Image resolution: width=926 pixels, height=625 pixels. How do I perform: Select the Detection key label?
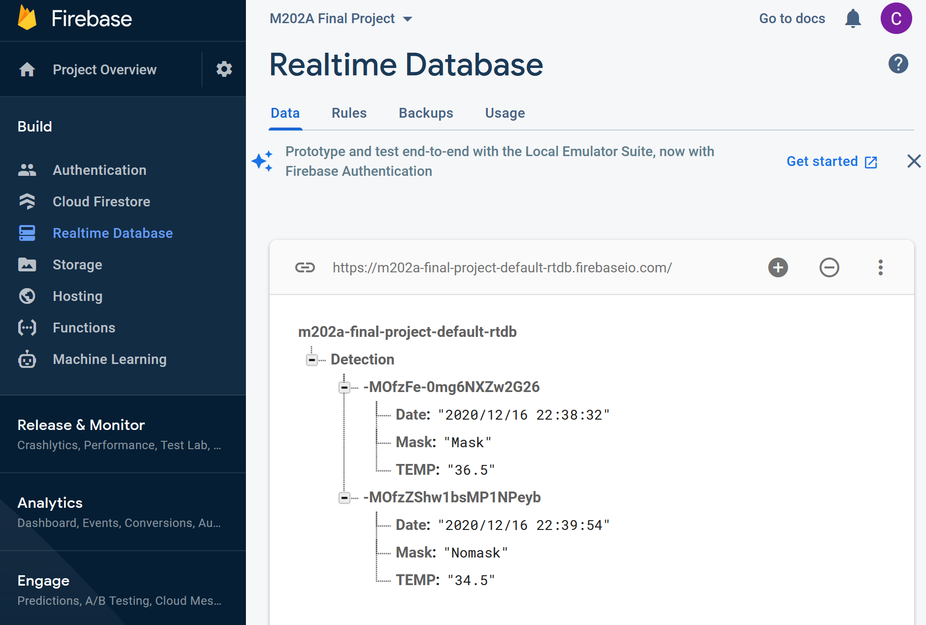[x=362, y=360]
